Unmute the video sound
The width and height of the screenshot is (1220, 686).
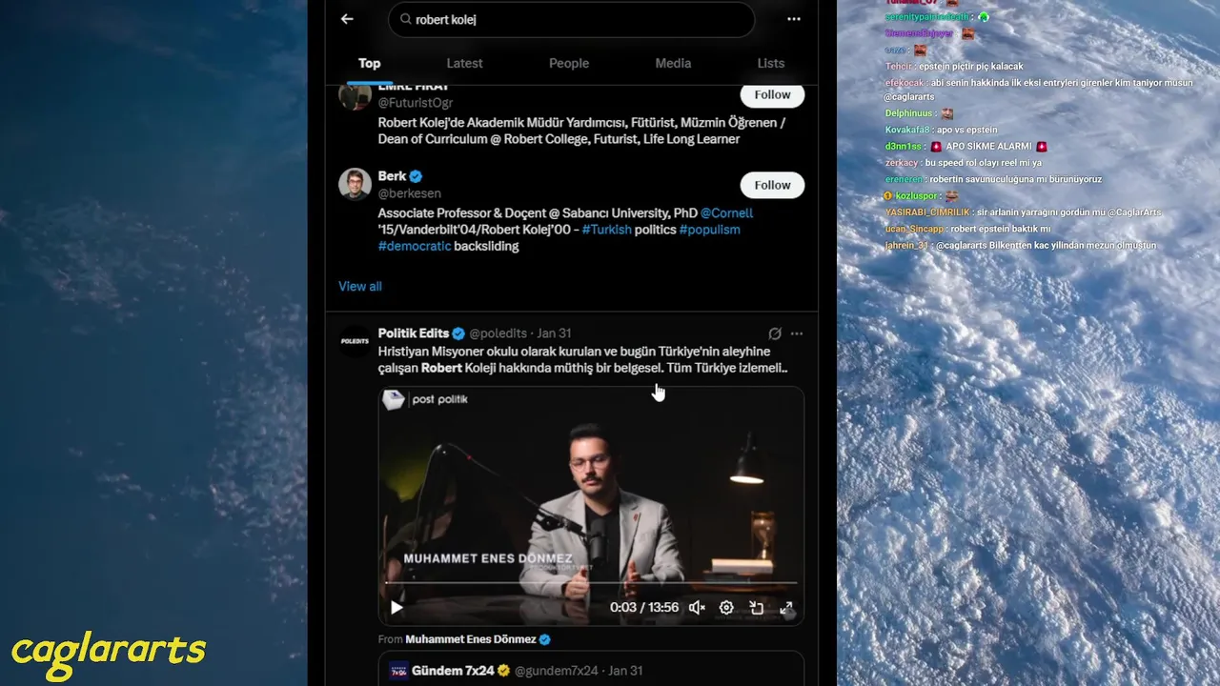point(697,607)
